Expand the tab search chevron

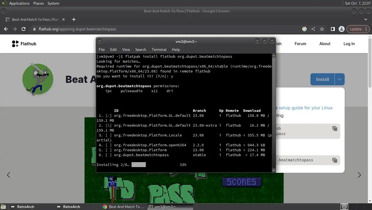tap(366, 19)
